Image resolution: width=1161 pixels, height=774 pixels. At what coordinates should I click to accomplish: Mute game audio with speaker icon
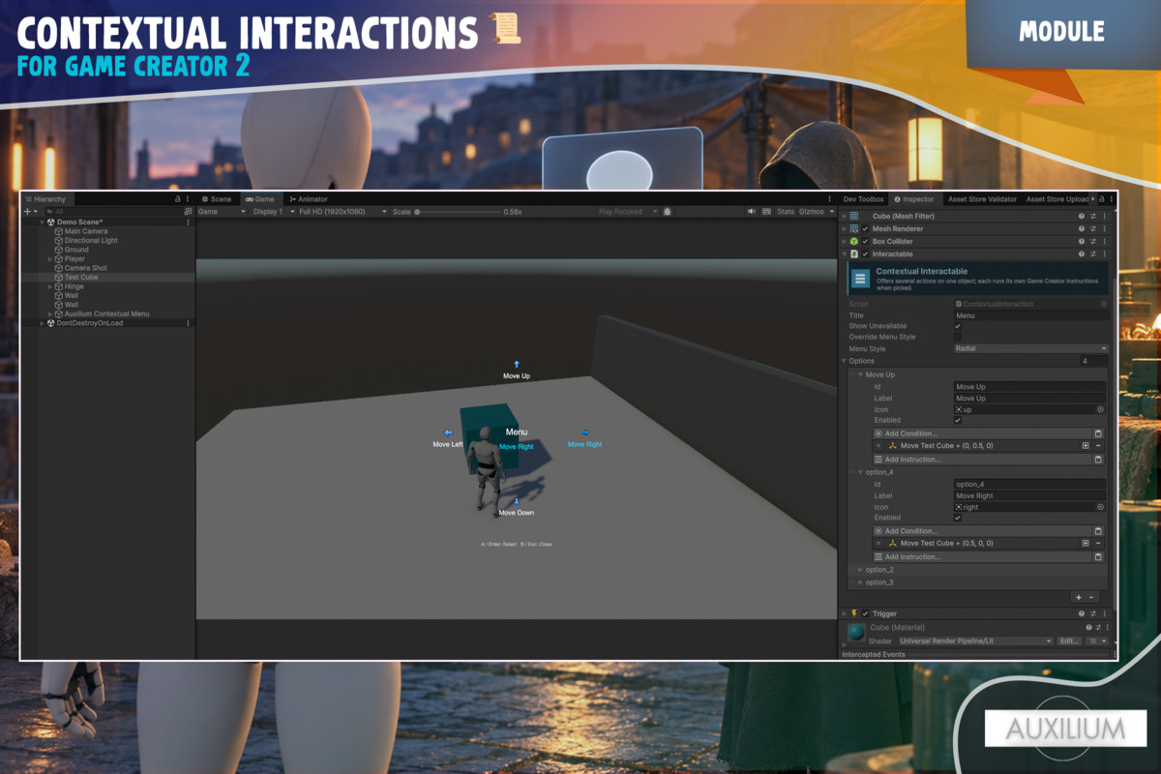coord(751,212)
